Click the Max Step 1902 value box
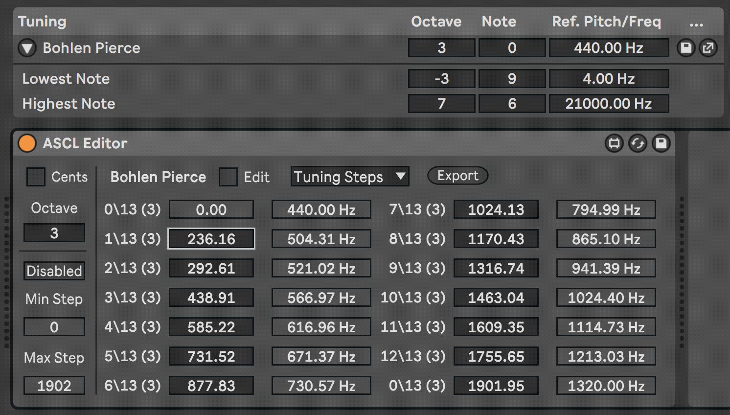Screen dimensions: 730x415 pyautogui.click(x=54, y=386)
